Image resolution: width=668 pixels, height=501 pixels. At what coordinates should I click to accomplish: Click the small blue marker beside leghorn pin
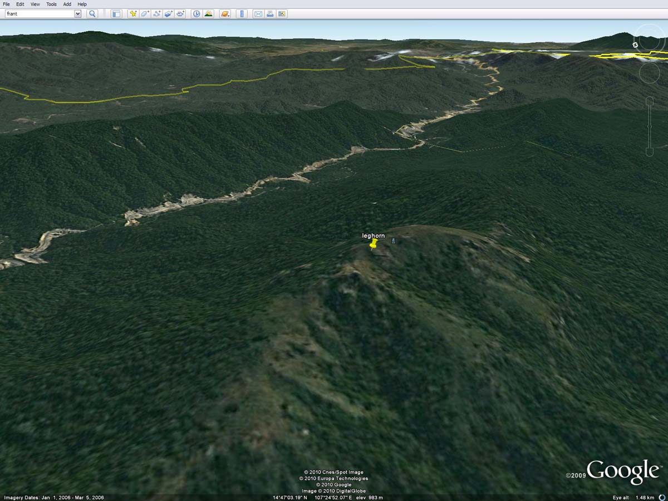394,241
